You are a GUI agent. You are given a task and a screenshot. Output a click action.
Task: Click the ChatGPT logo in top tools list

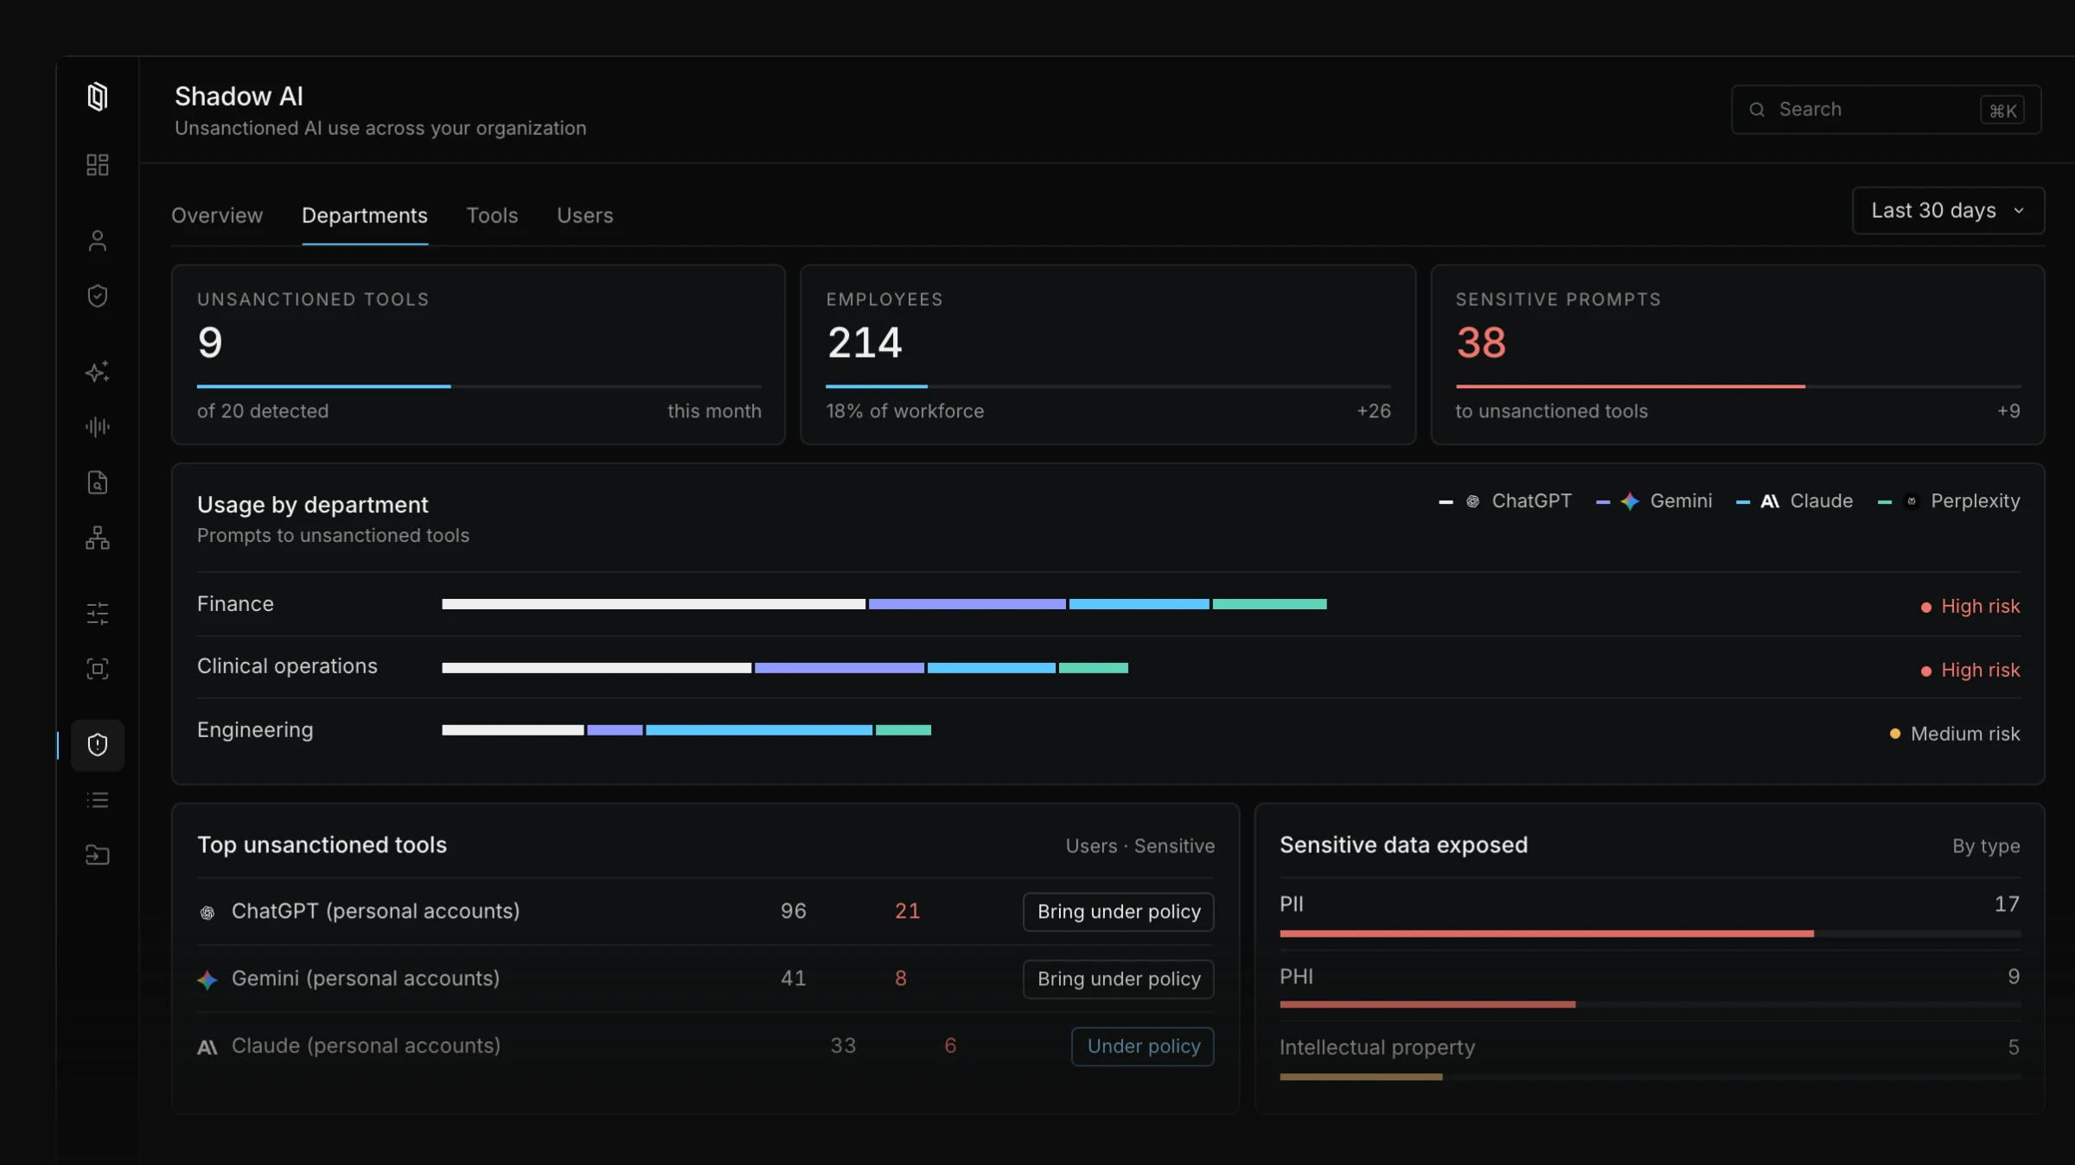point(207,912)
